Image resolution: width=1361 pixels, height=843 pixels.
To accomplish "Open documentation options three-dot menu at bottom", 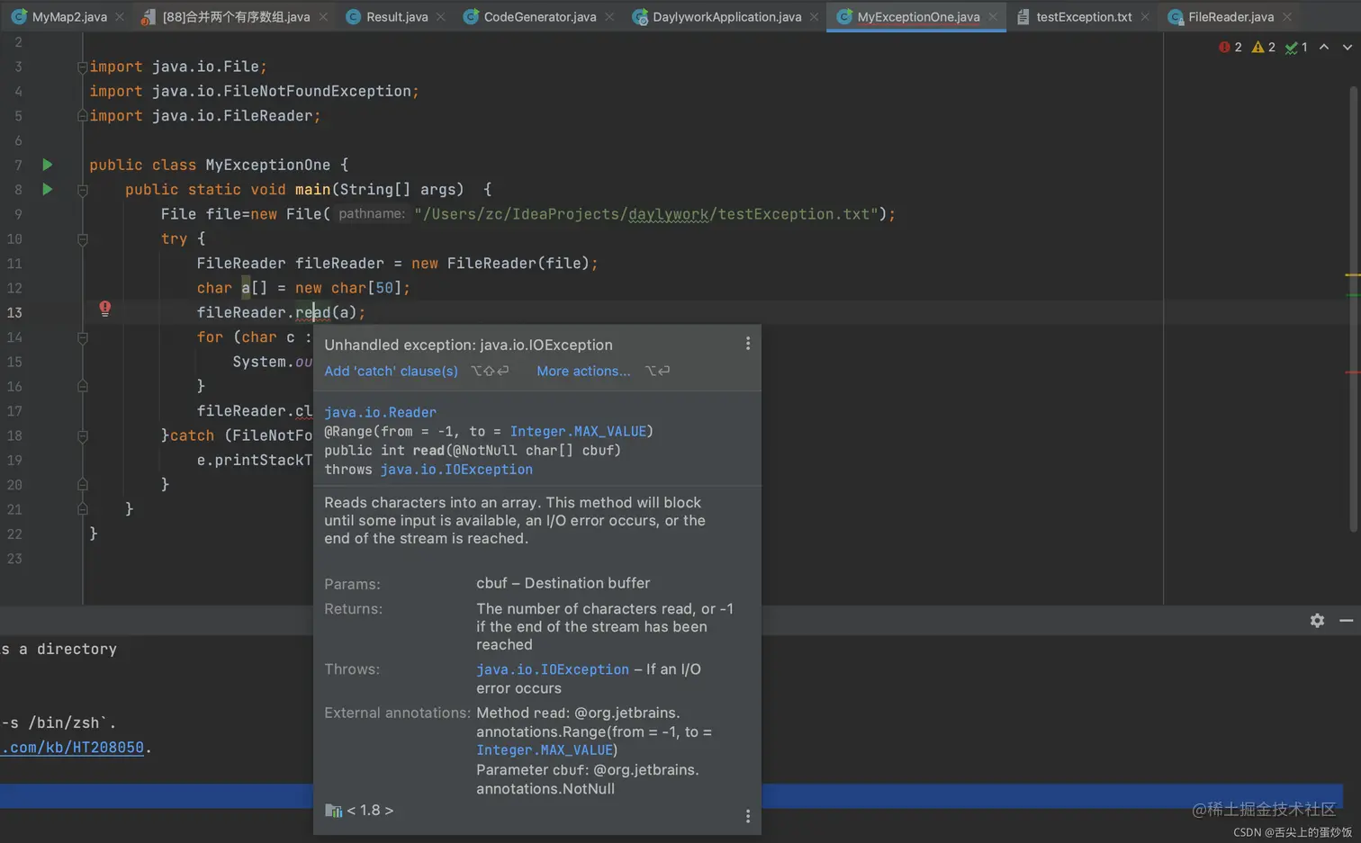I will click(x=747, y=816).
